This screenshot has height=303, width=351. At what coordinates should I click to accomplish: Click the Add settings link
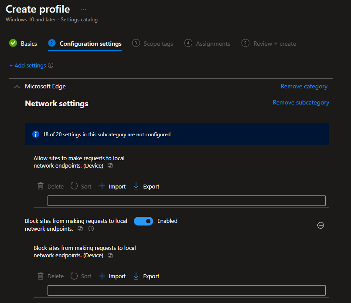27,66
